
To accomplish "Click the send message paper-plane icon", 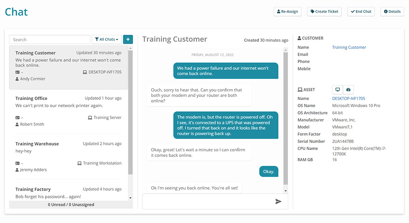I will [x=278, y=201].
